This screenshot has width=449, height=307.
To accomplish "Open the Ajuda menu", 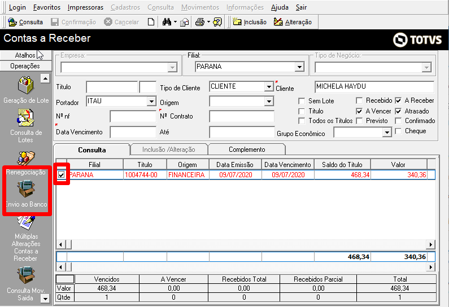I will tap(280, 7).
